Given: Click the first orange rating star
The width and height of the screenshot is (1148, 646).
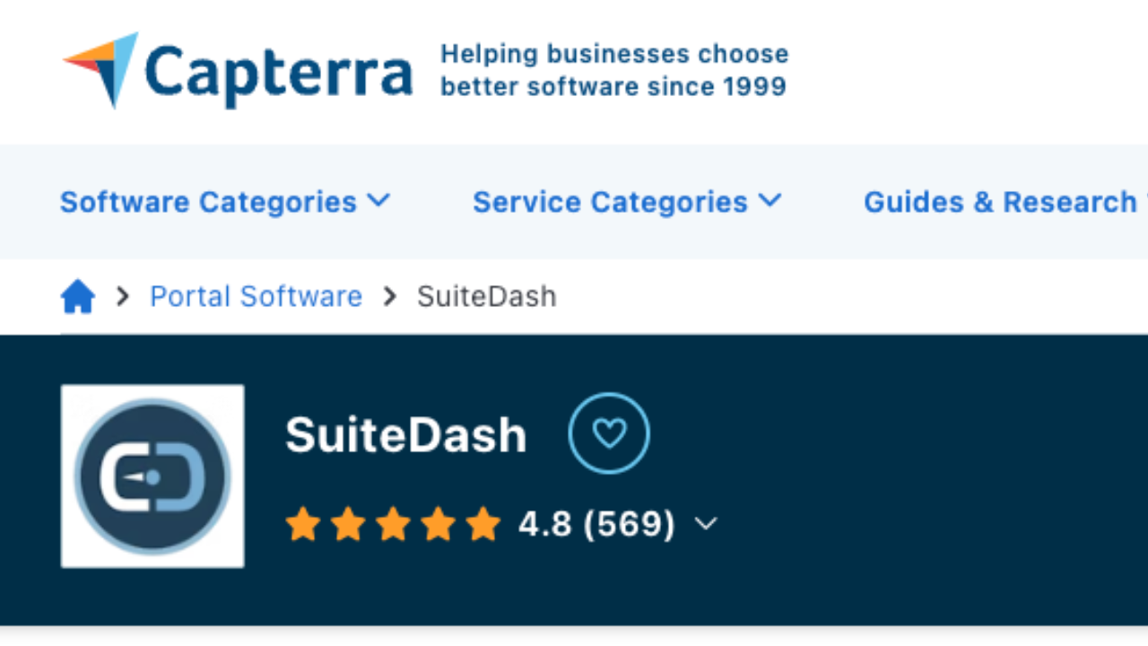Looking at the screenshot, I should coord(303,524).
